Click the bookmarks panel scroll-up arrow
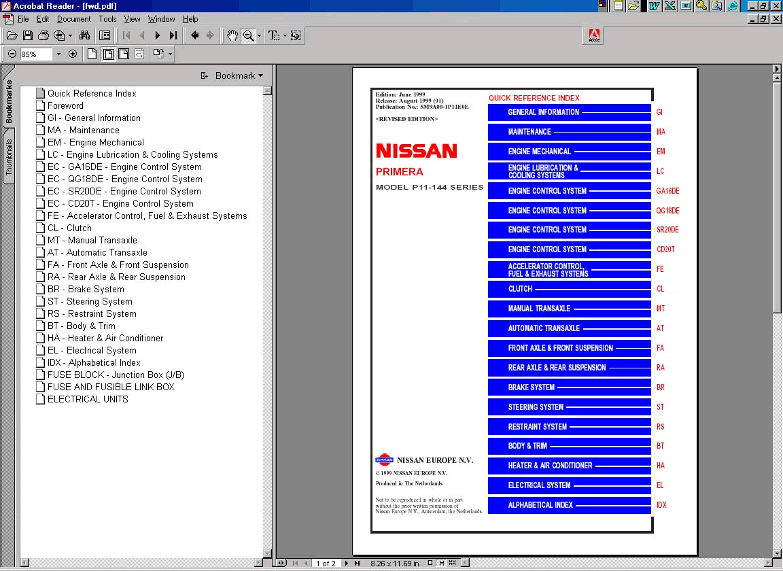Screen dimensions: 783x571 tap(267, 91)
